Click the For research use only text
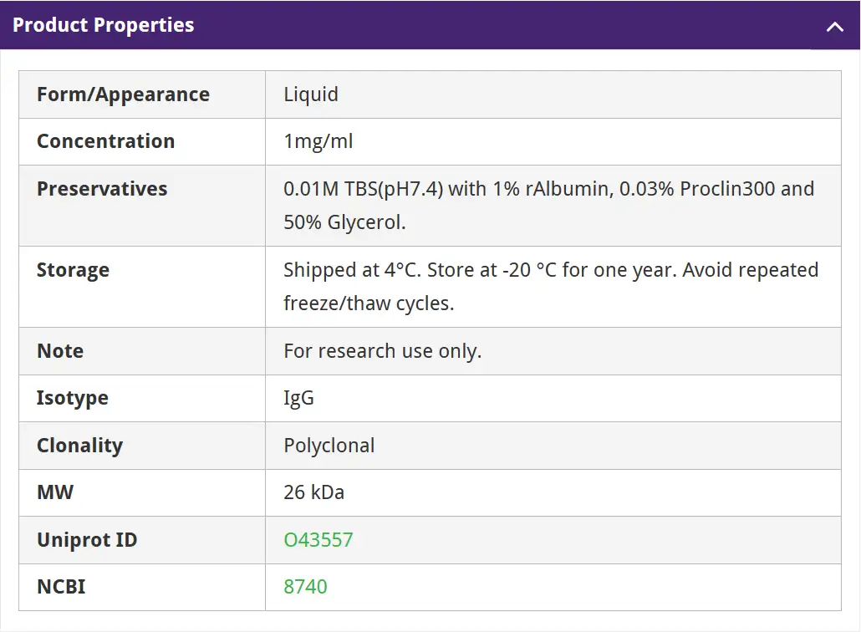Image resolution: width=861 pixels, height=632 pixels. 382,351
